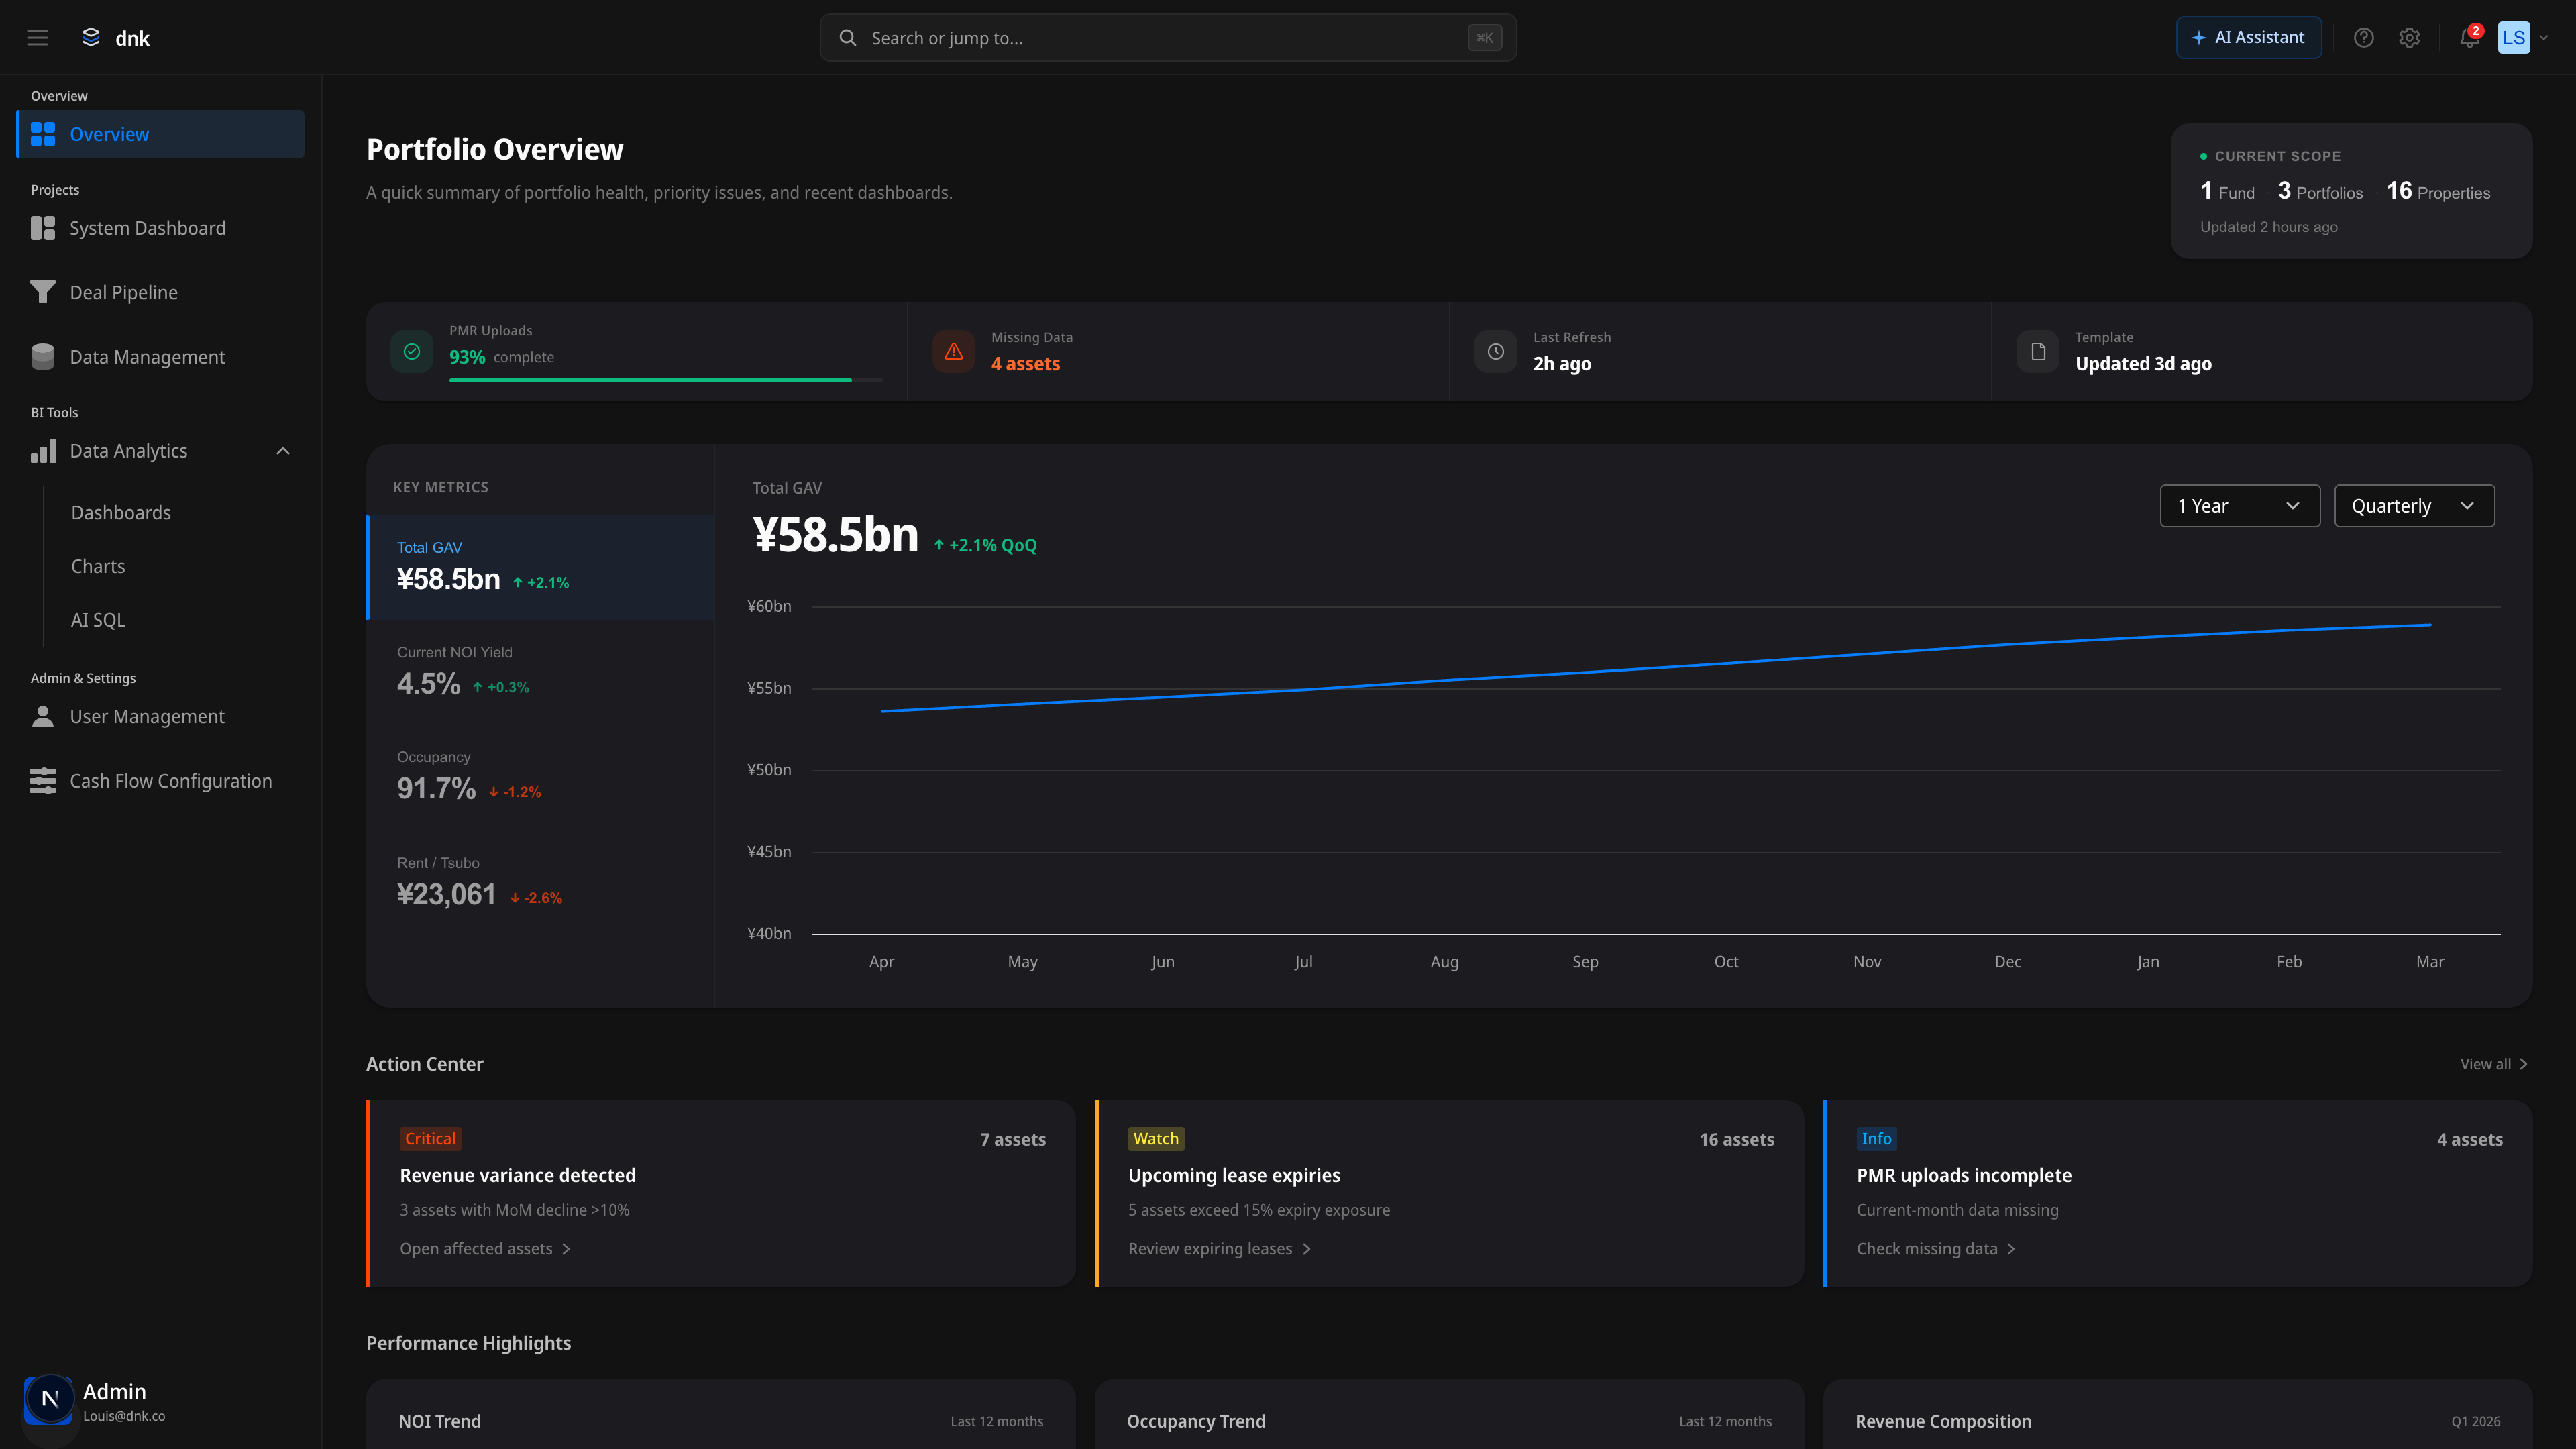
Task: Open the AI SQL section
Action: [97, 620]
